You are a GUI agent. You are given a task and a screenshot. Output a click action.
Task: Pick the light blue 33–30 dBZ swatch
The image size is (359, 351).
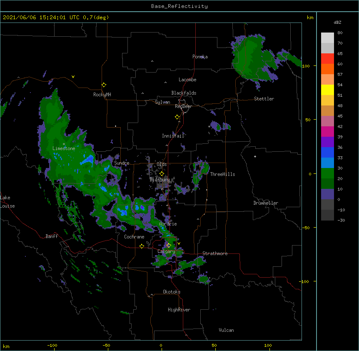(327, 163)
